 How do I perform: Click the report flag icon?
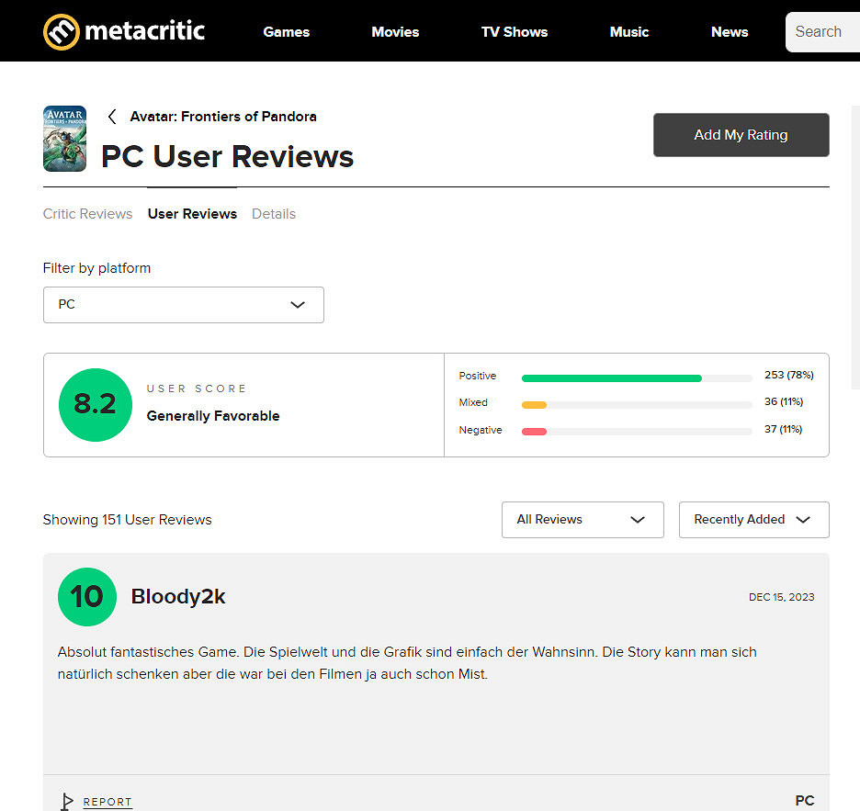[x=66, y=802]
